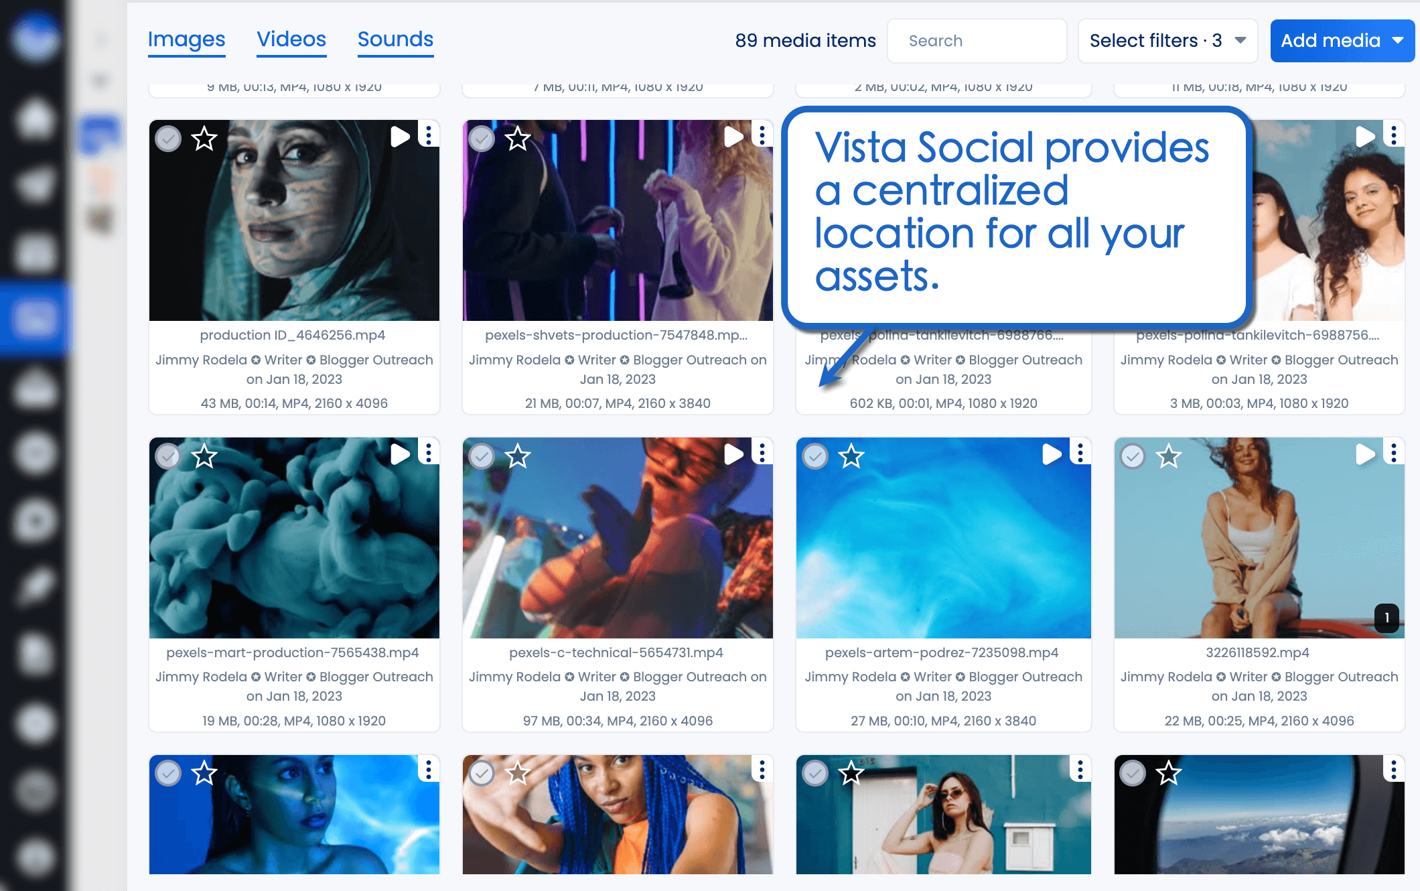
Task: Open options menu on blue-haired dancer thumbnail
Action: (x=761, y=770)
